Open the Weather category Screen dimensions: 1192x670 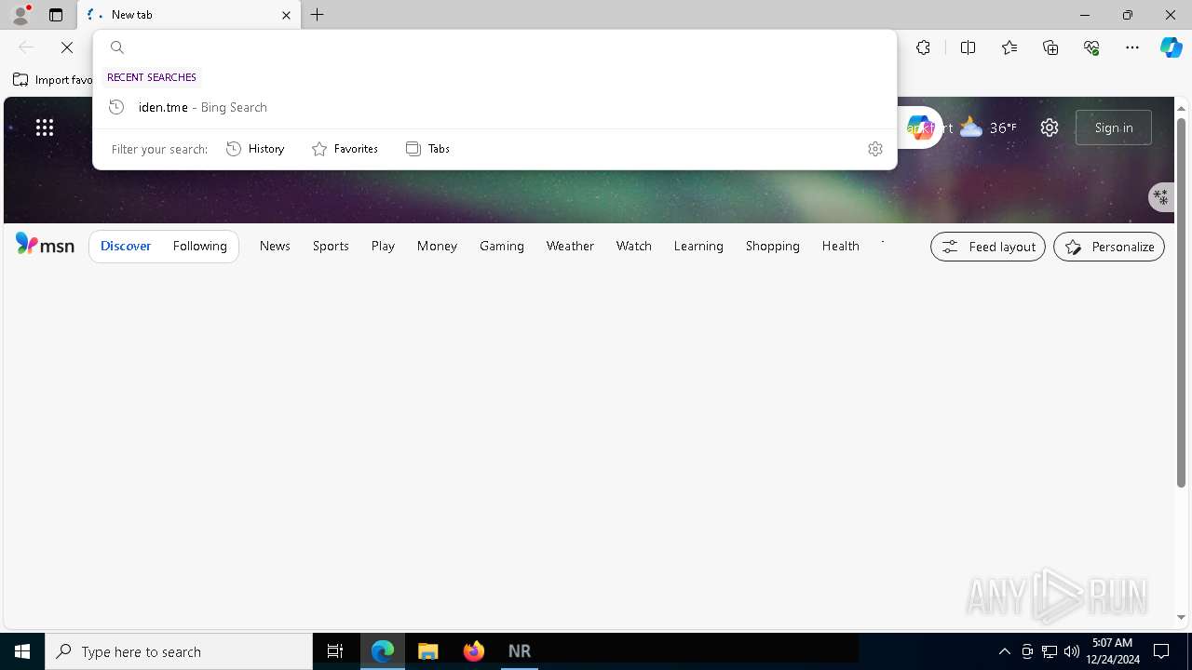tap(570, 246)
